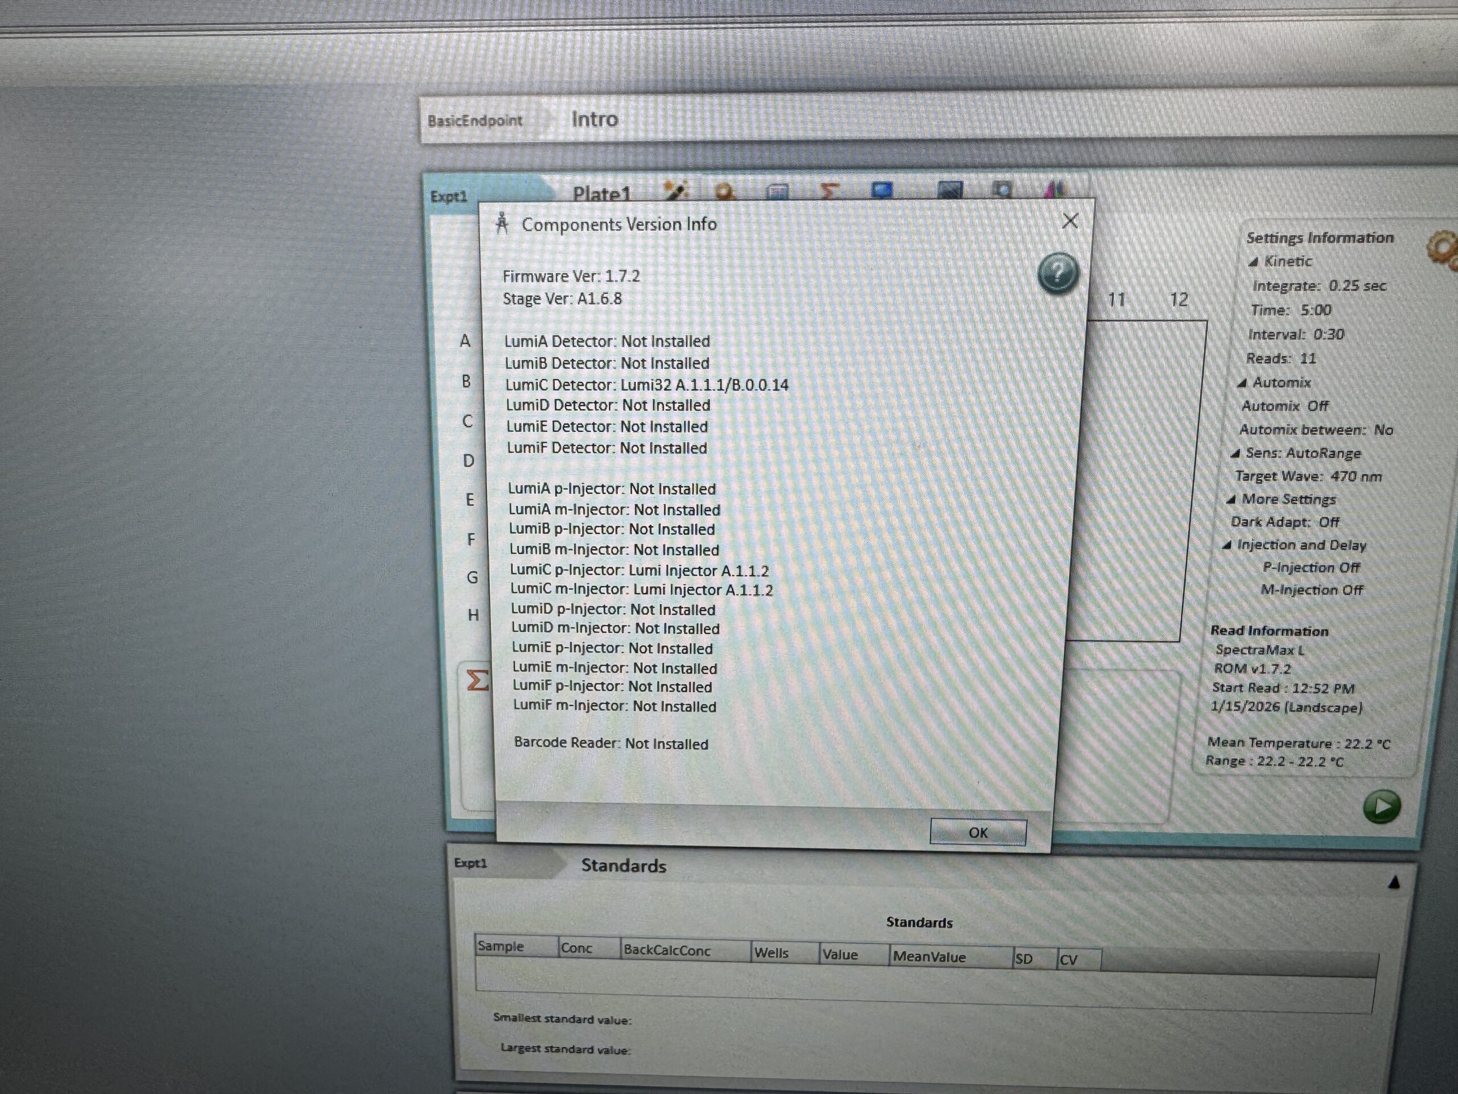The image size is (1458, 1094).
Task: Select the Intro section tab
Action: point(594,119)
